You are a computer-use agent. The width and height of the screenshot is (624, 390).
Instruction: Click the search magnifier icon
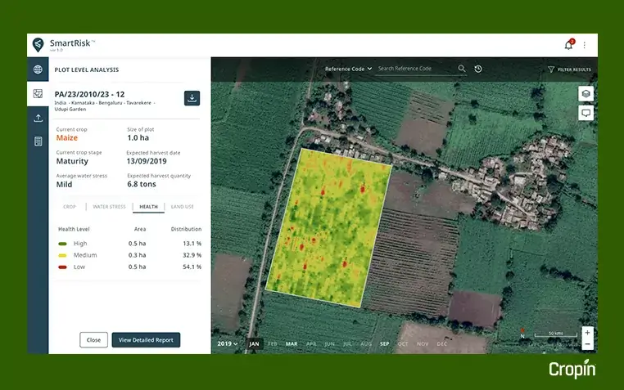[x=462, y=69]
